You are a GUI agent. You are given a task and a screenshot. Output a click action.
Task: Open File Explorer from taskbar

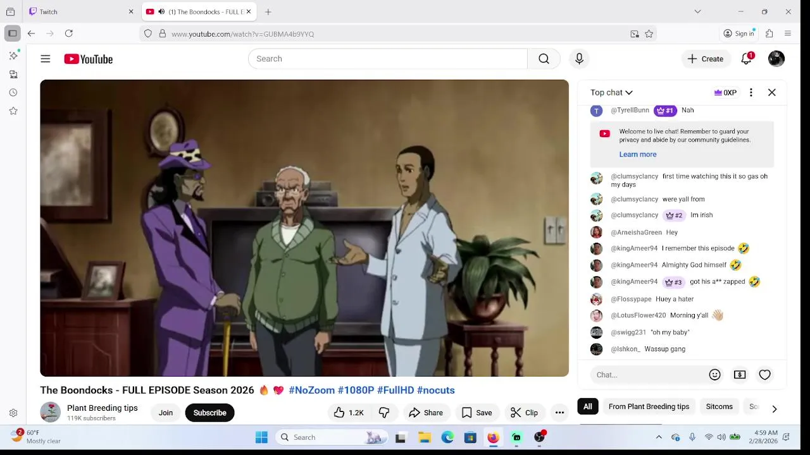coord(425,437)
